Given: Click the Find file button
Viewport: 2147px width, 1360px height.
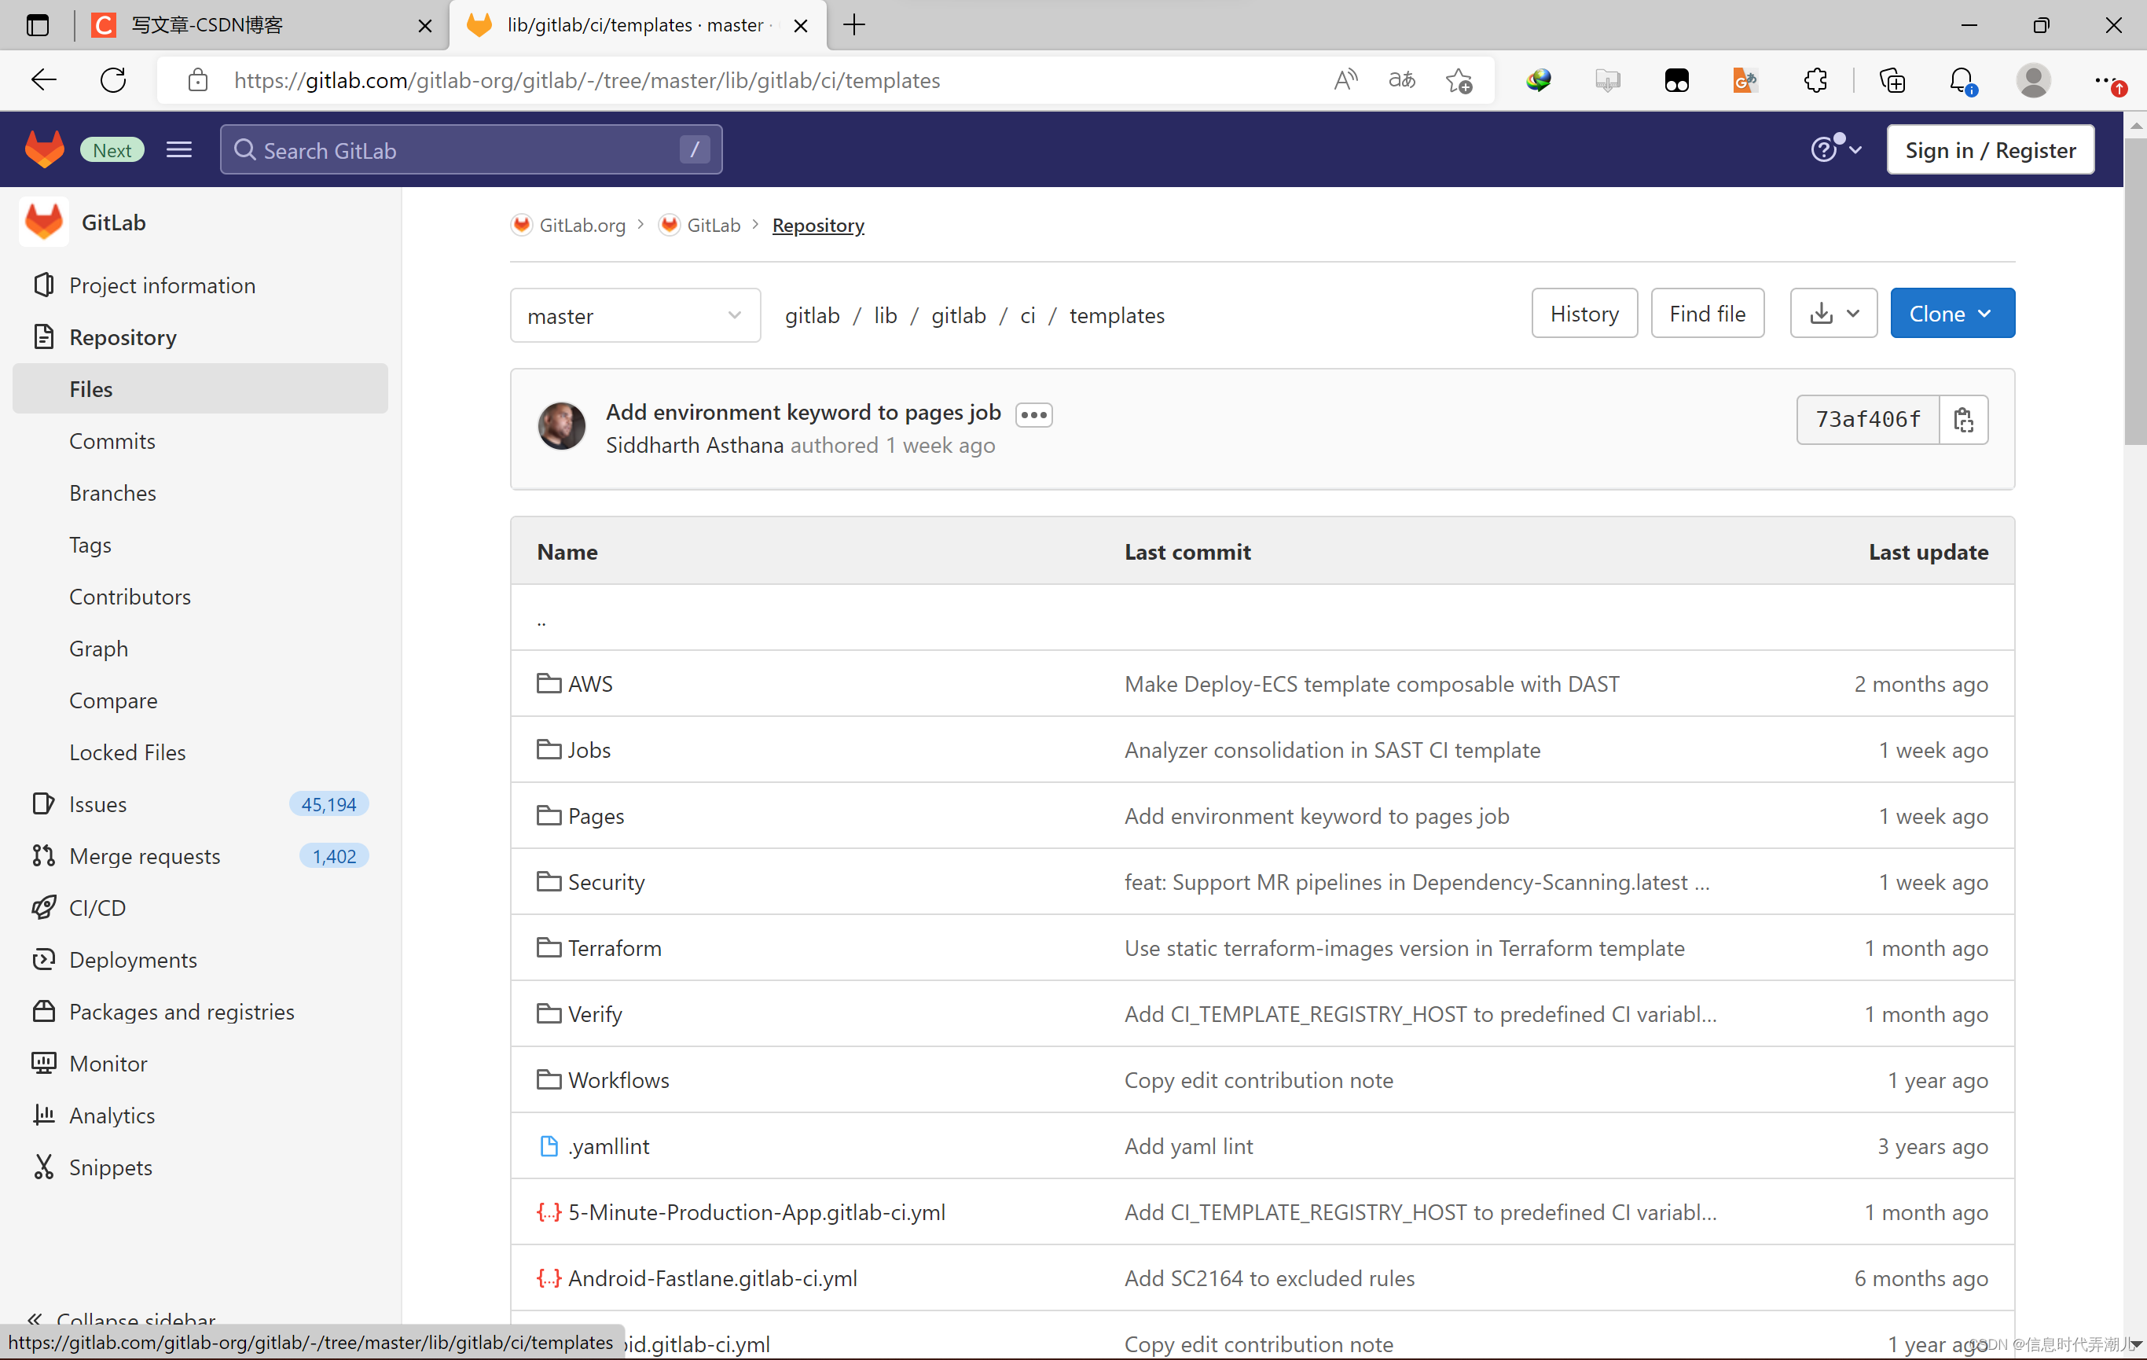Looking at the screenshot, I should [x=1705, y=313].
